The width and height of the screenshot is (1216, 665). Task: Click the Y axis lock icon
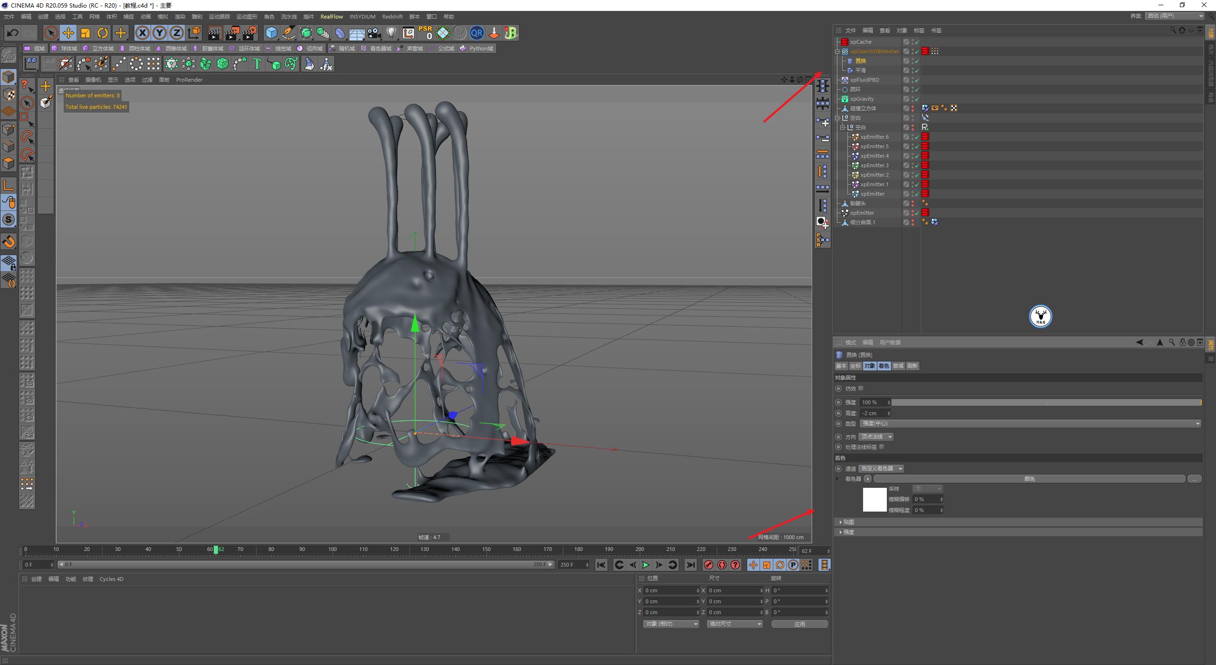pos(160,33)
